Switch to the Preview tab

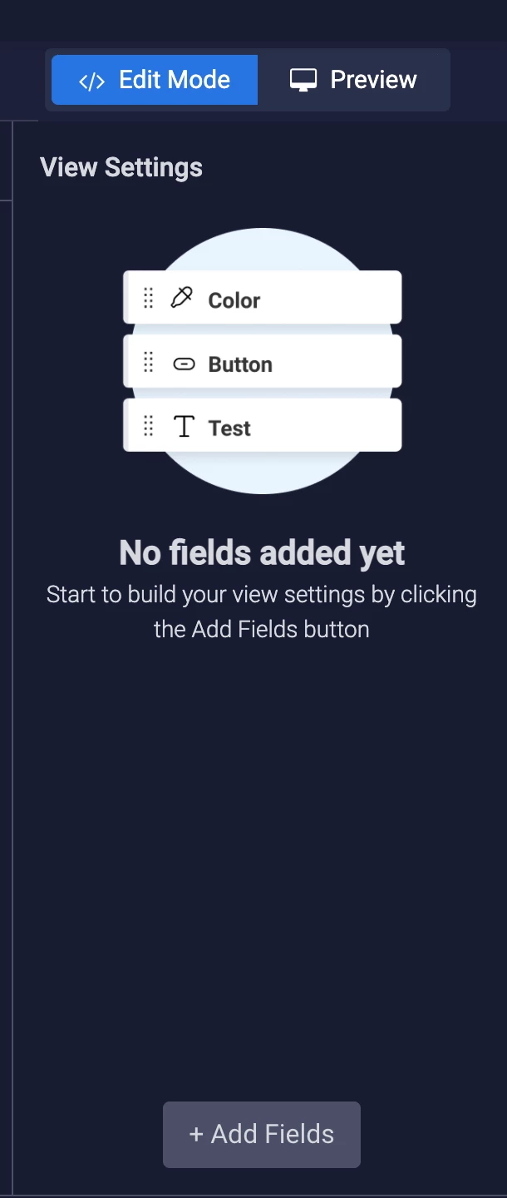click(353, 80)
